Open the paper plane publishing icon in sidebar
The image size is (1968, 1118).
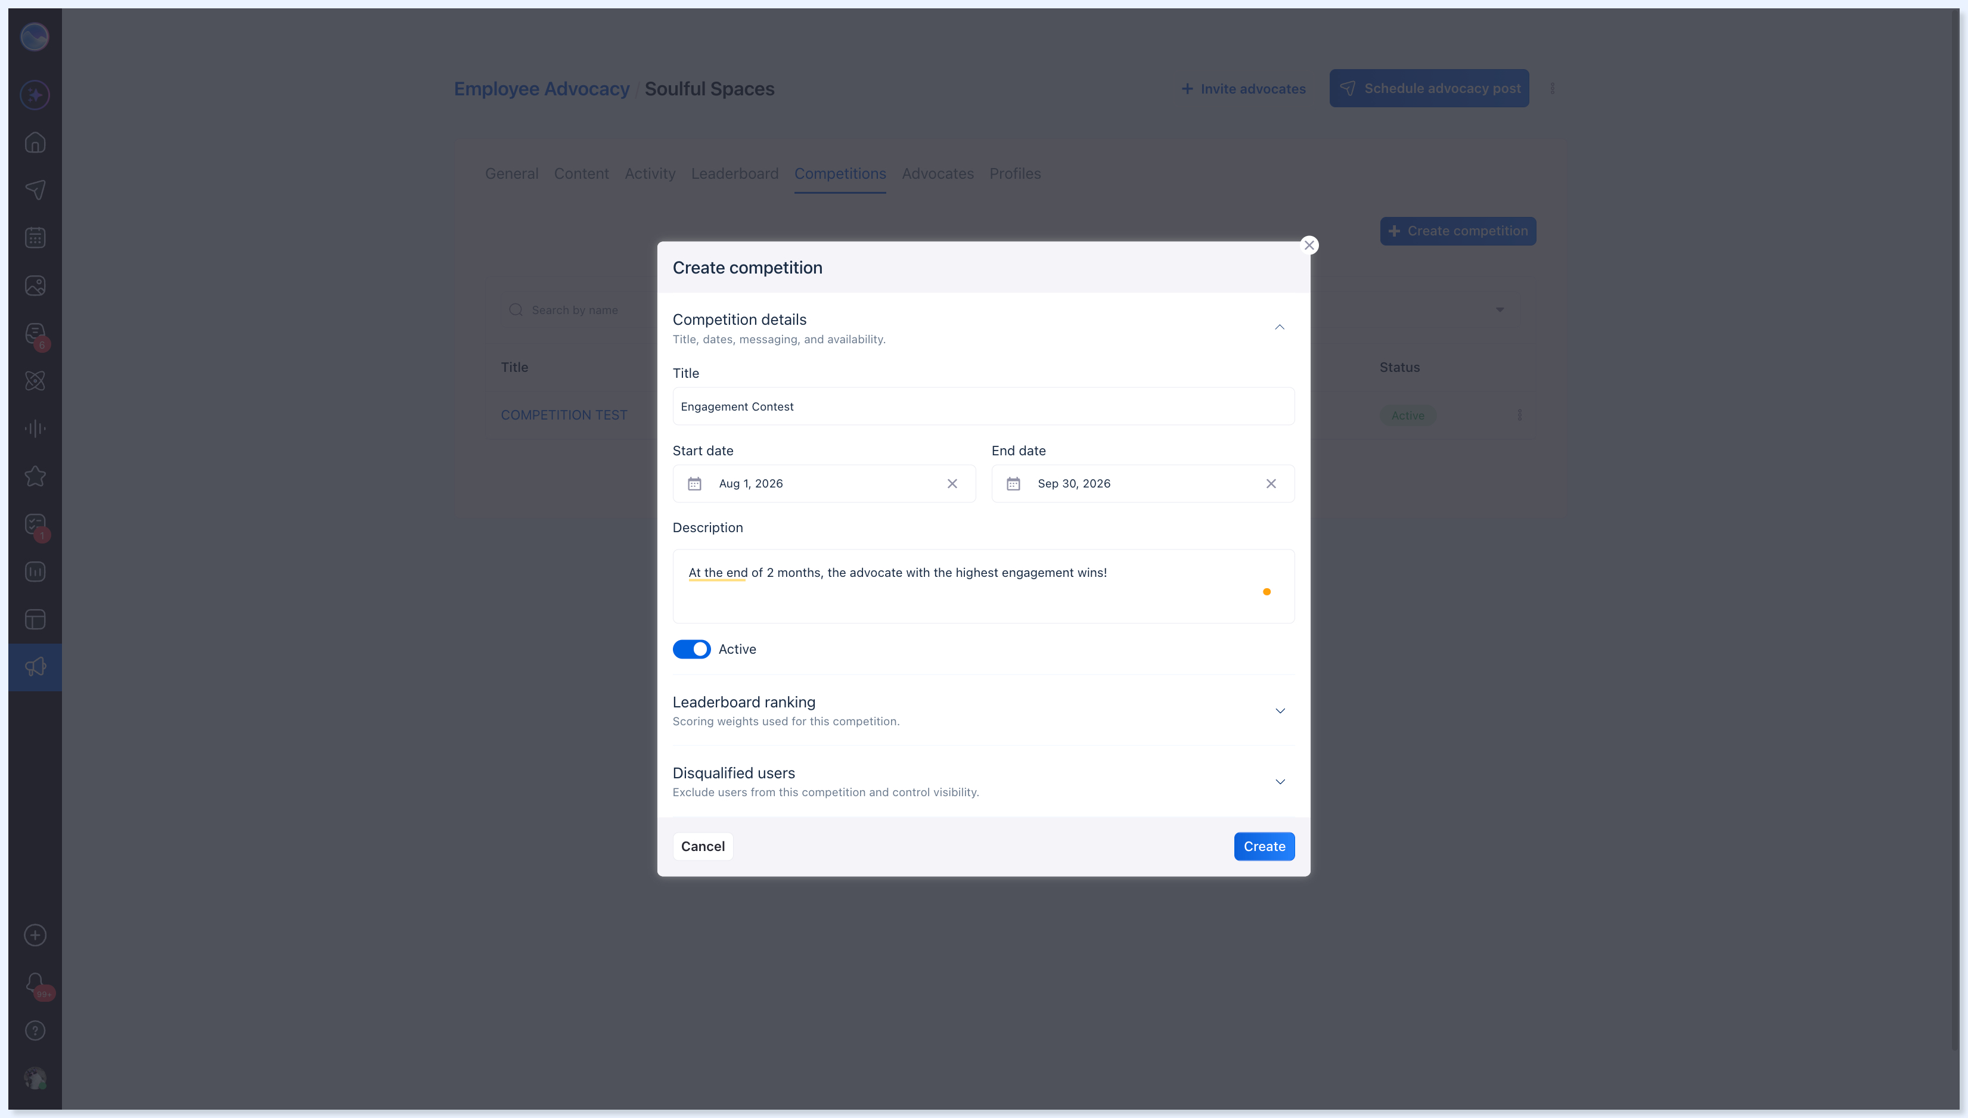[x=35, y=191]
